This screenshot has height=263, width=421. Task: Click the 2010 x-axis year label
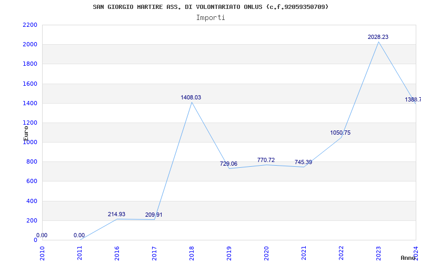click(43, 254)
